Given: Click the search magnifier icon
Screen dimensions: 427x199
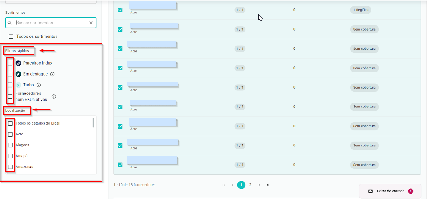Looking at the screenshot, I should click(10, 23).
